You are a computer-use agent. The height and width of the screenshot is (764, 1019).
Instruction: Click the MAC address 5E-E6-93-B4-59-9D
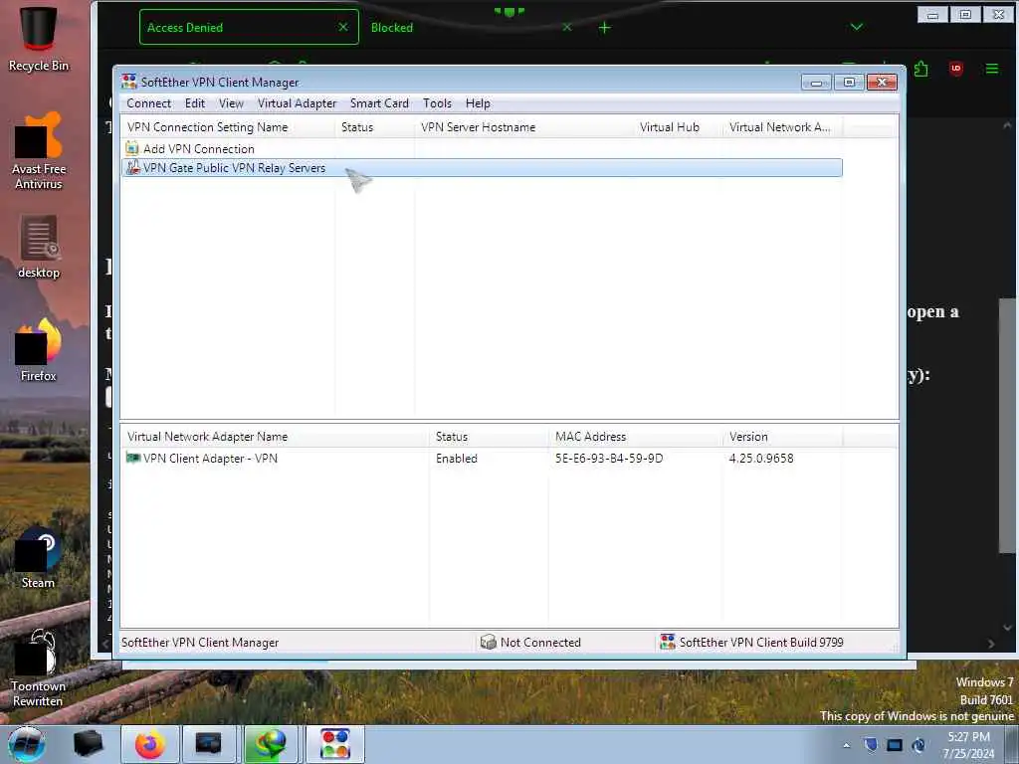coord(609,458)
